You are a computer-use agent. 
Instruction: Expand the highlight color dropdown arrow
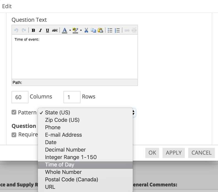click(81, 30)
